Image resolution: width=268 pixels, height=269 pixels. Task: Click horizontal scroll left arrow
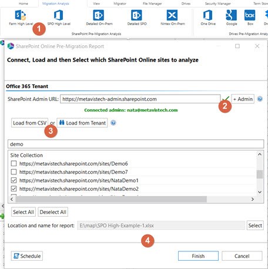12,199
